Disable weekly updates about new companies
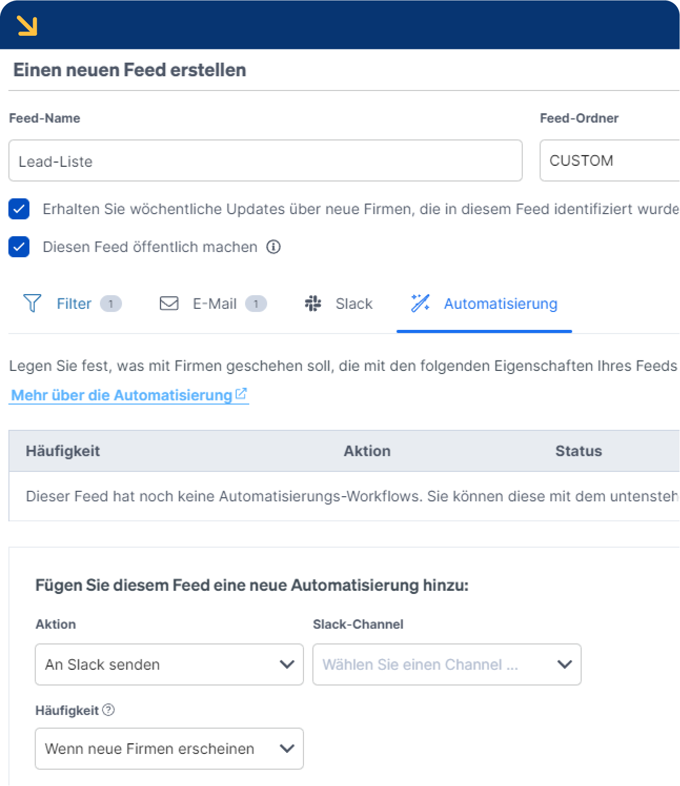The width and height of the screenshot is (680, 786). point(19,209)
